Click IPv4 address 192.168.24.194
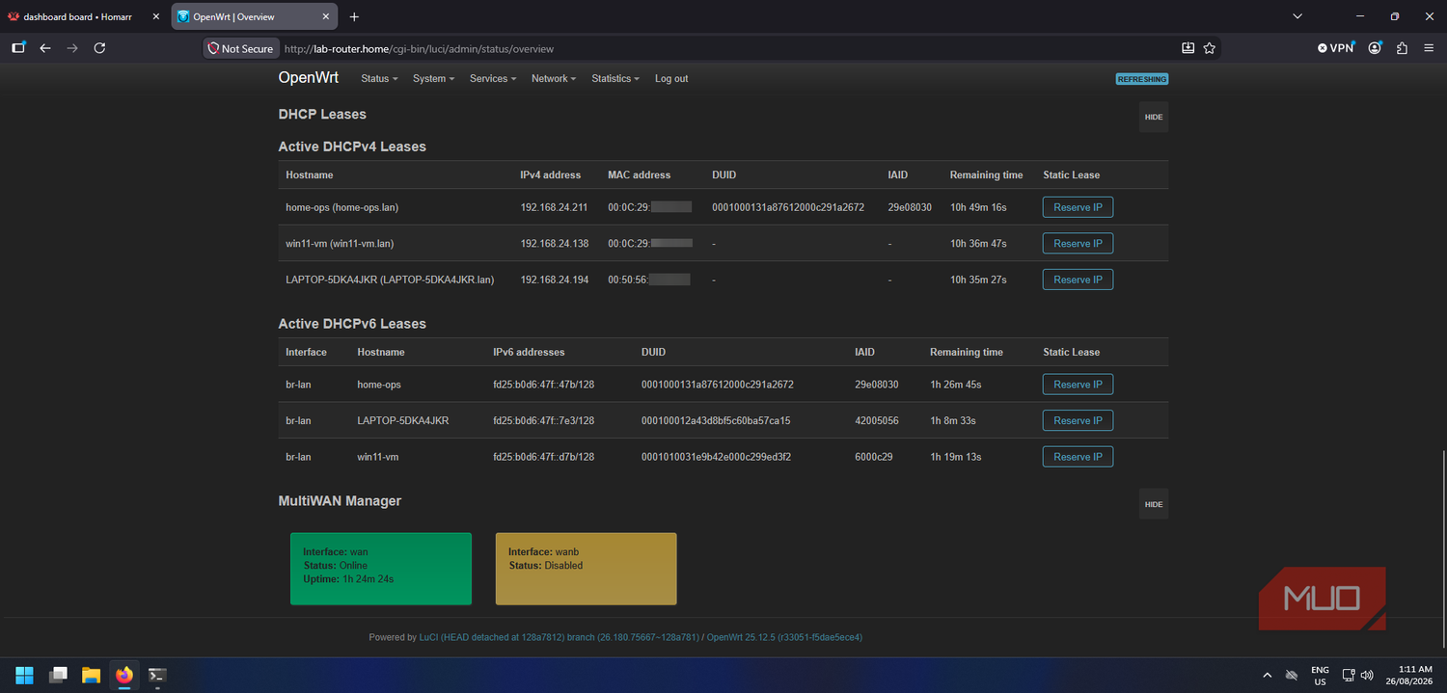The image size is (1447, 693). tap(556, 280)
